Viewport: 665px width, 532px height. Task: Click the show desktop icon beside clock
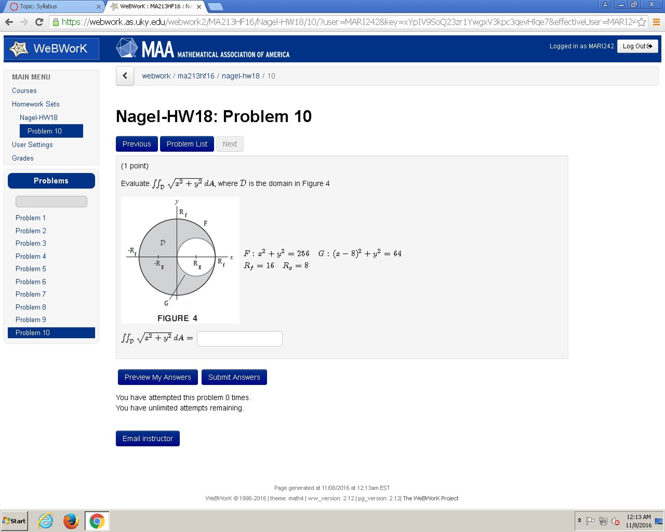(x=659, y=521)
